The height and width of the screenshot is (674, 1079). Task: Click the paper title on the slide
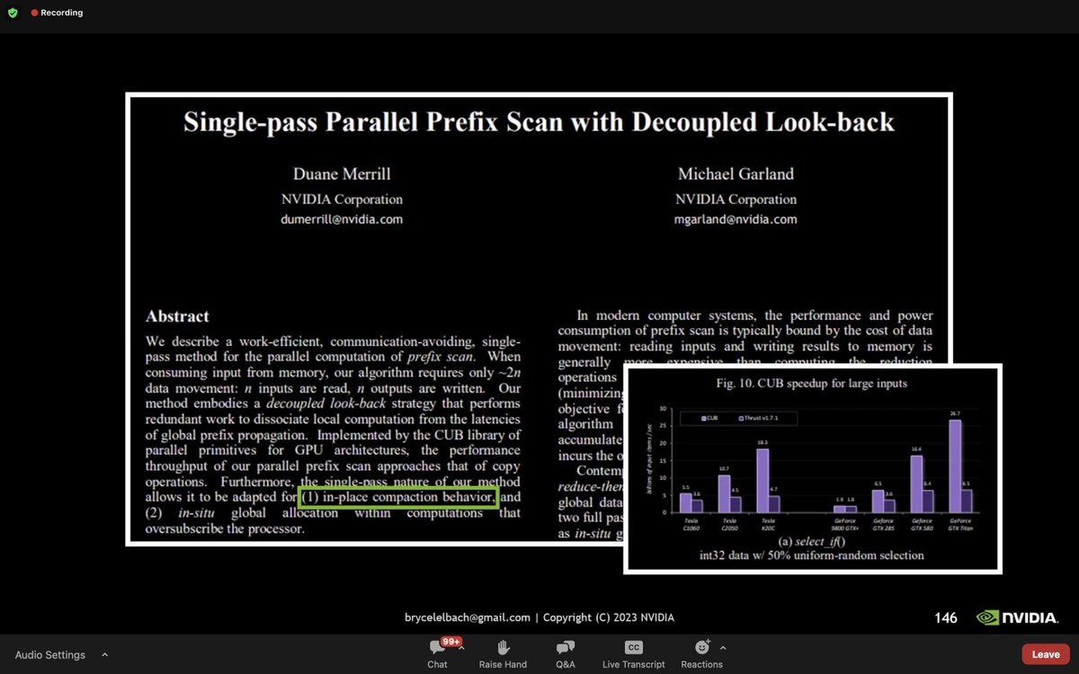539,122
